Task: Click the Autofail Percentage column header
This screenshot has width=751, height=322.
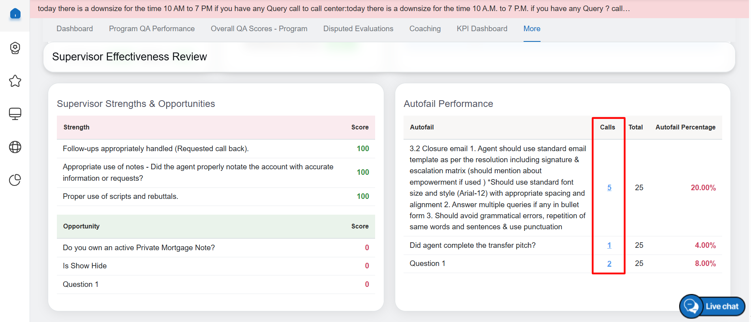Action: (685, 127)
